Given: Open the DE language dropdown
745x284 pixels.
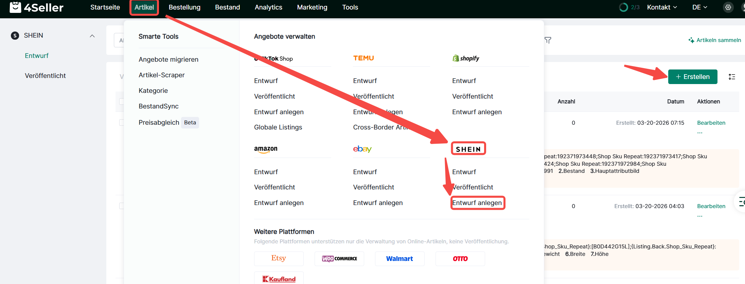Looking at the screenshot, I should (x=699, y=7).
